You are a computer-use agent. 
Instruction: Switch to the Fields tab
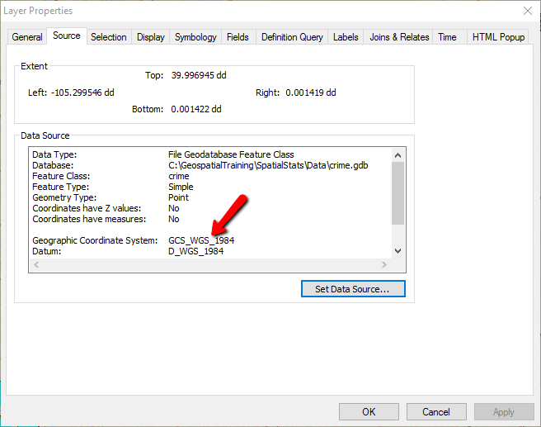coord(238,37)
